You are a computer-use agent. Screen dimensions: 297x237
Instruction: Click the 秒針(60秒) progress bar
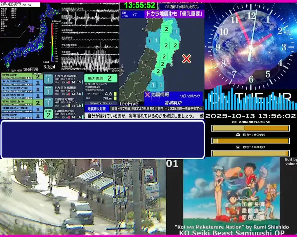point(250,153)
